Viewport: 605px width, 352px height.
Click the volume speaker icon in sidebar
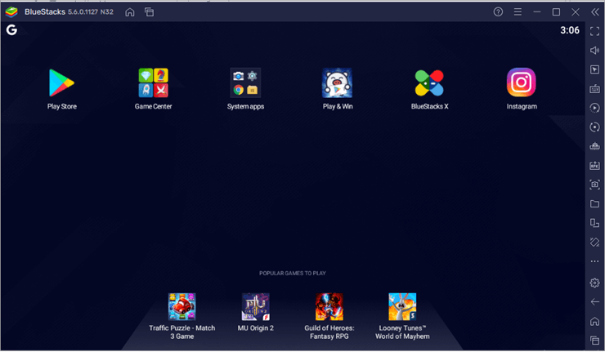594,51
